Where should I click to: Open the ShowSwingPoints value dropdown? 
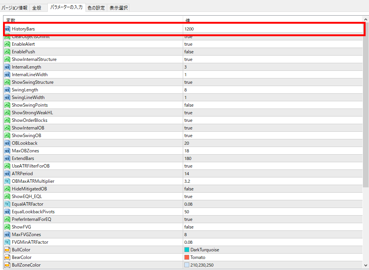[x=189, y=105]
